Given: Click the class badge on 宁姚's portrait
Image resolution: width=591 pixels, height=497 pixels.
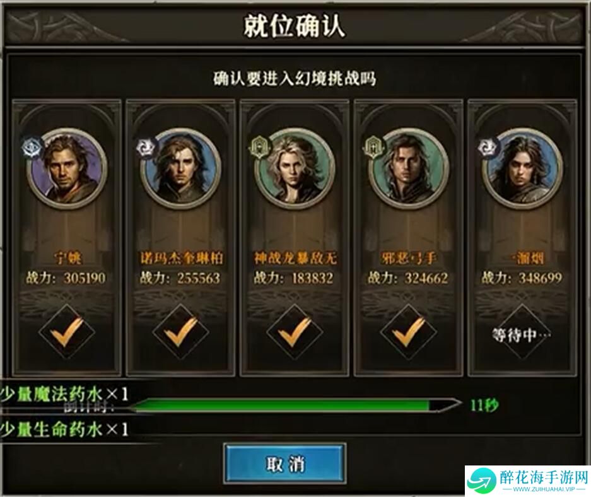Looking at the screenshot, I should pyautogui.click(x=31, y=148).
